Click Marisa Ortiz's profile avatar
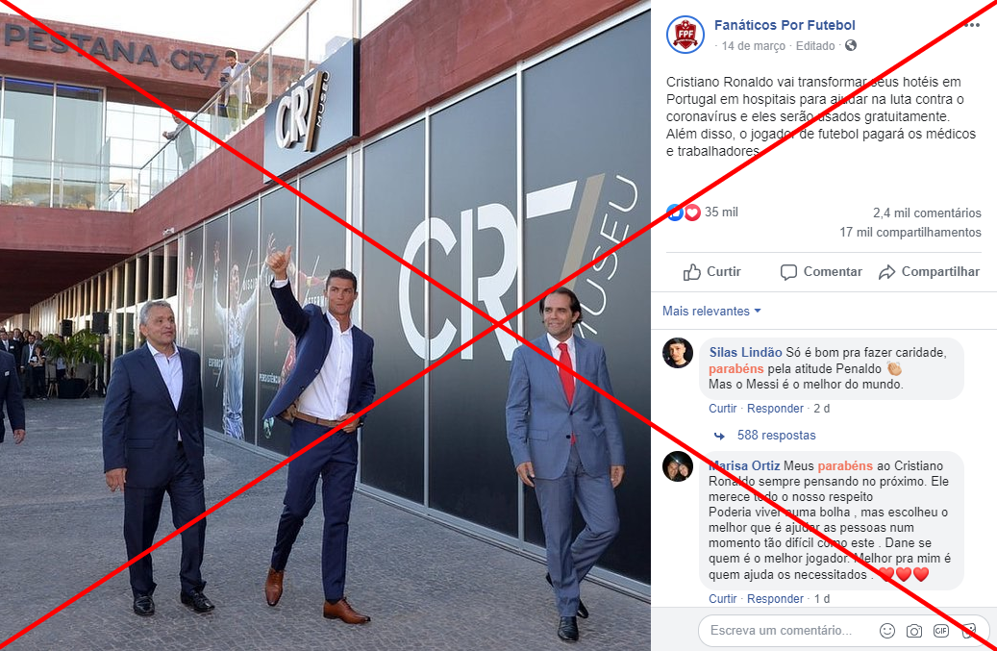 pos(678,466)
